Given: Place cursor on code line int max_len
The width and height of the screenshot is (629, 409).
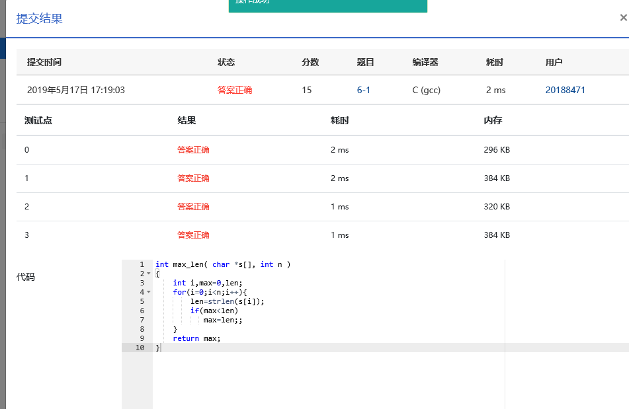Looking at the screenshot, I should coord(223,264).
